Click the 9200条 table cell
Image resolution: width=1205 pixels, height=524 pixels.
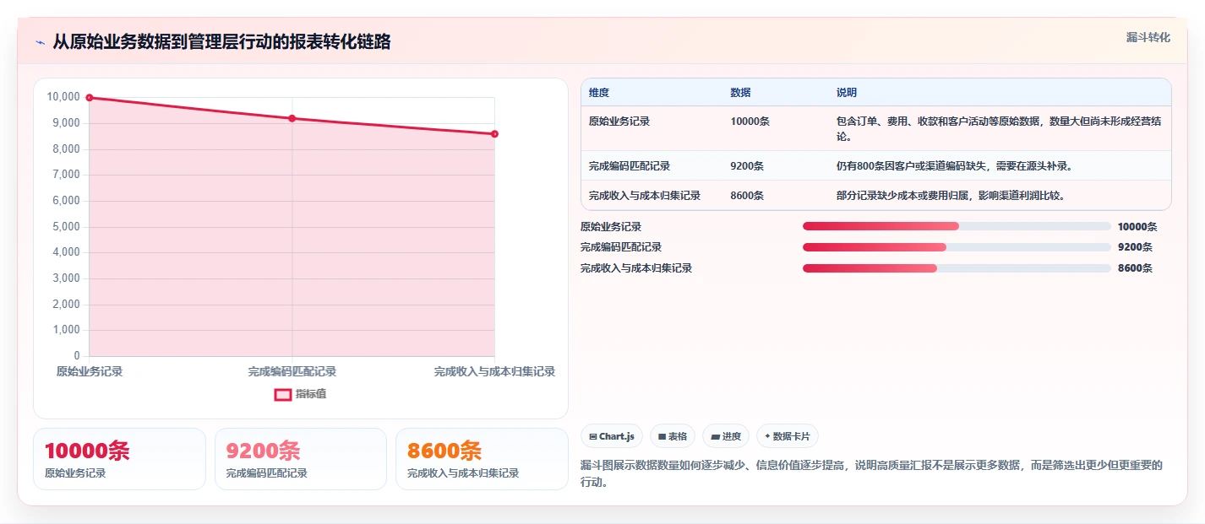click(x=747, y=166)
